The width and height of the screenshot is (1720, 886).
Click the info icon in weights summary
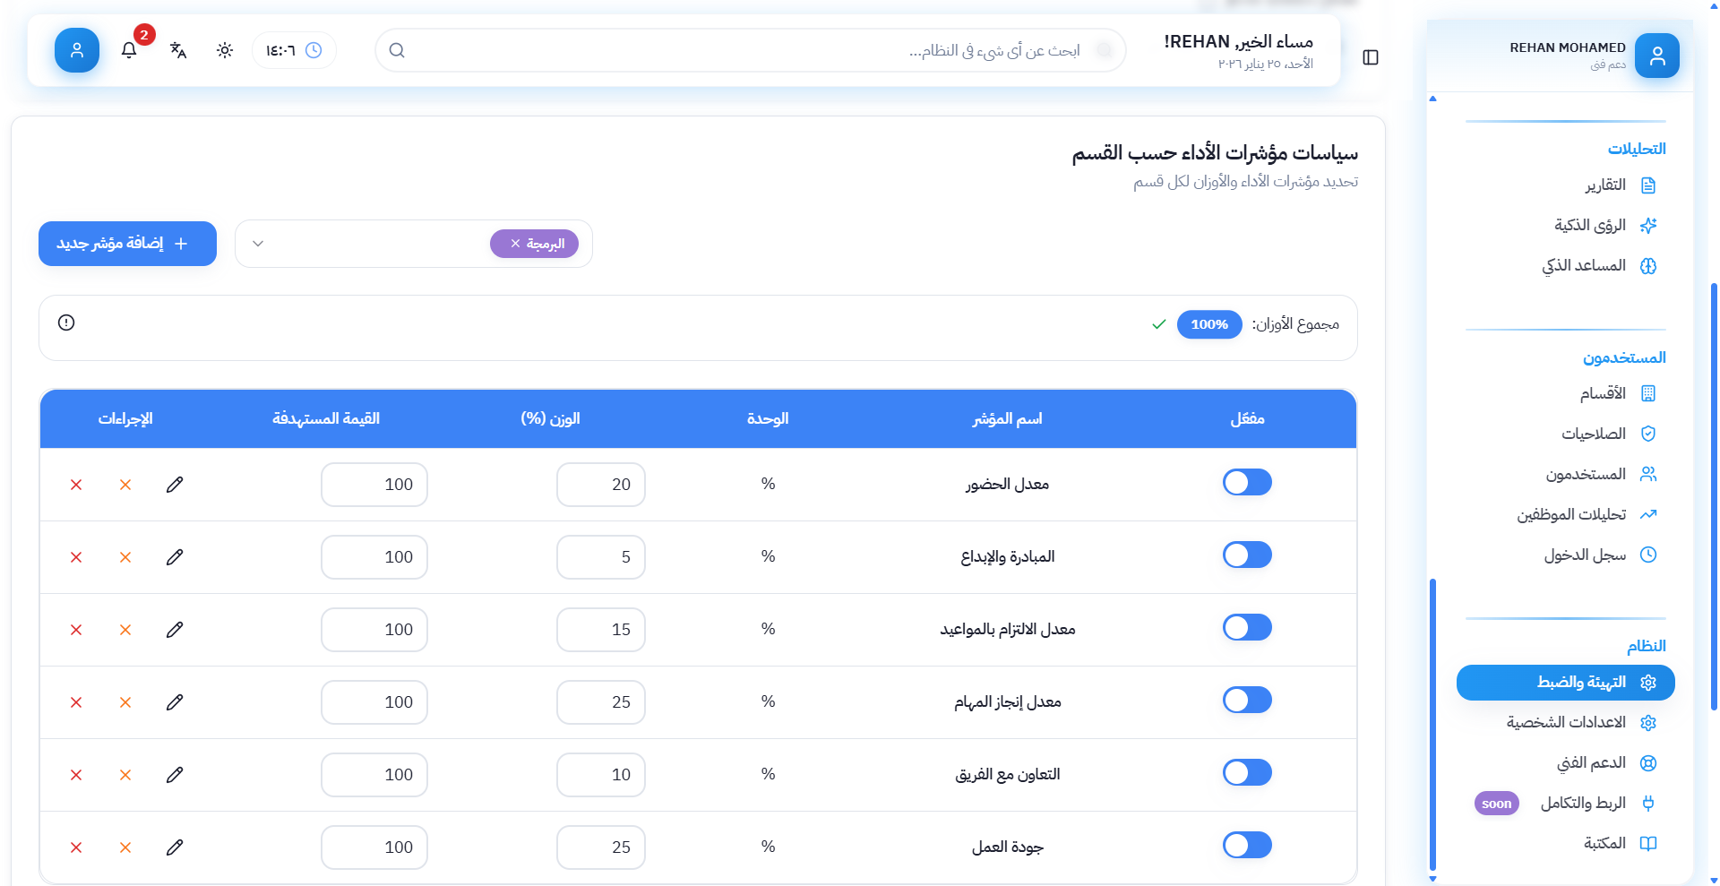66,323
